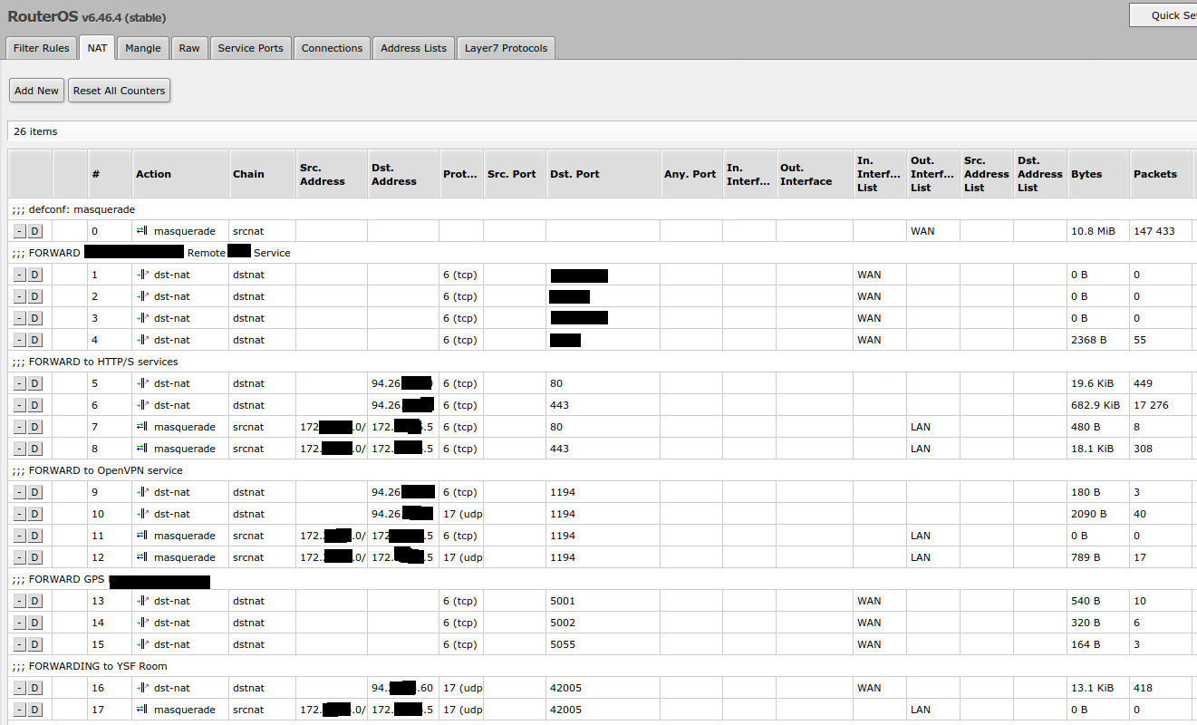Switch to the Mangle tab

coord(142,47)
